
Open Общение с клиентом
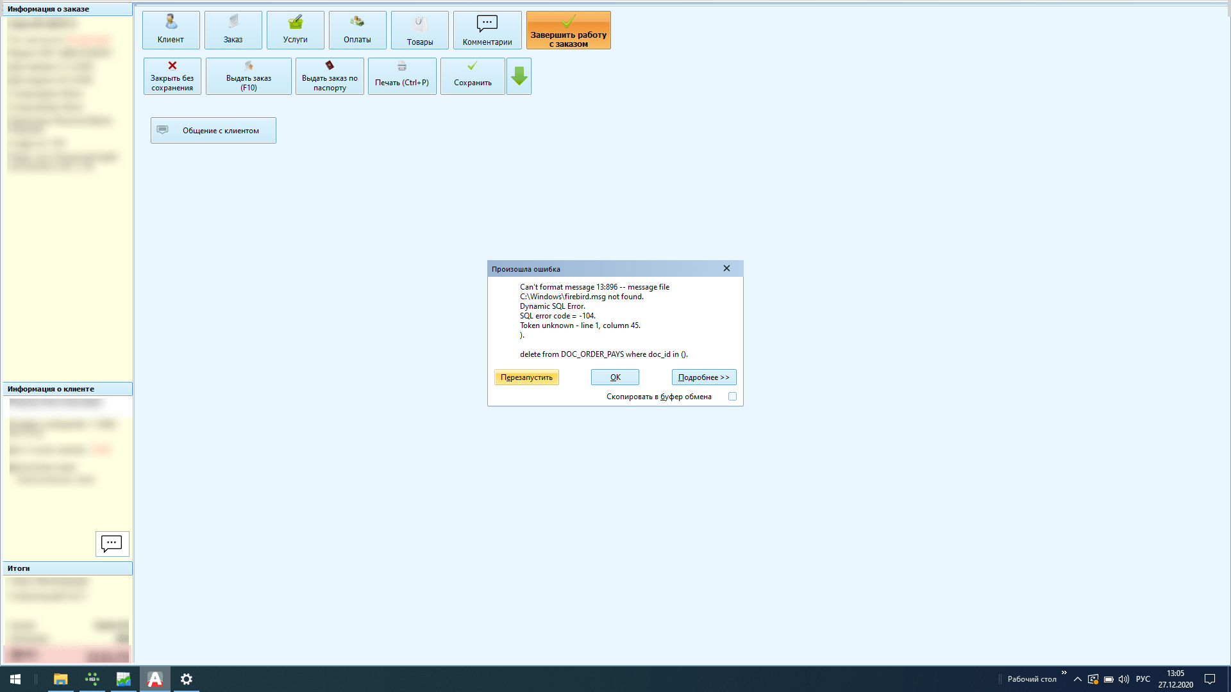[214, 130]
